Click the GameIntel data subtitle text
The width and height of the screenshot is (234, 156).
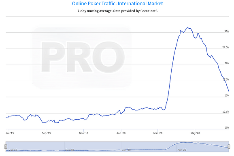click(117, 11)
